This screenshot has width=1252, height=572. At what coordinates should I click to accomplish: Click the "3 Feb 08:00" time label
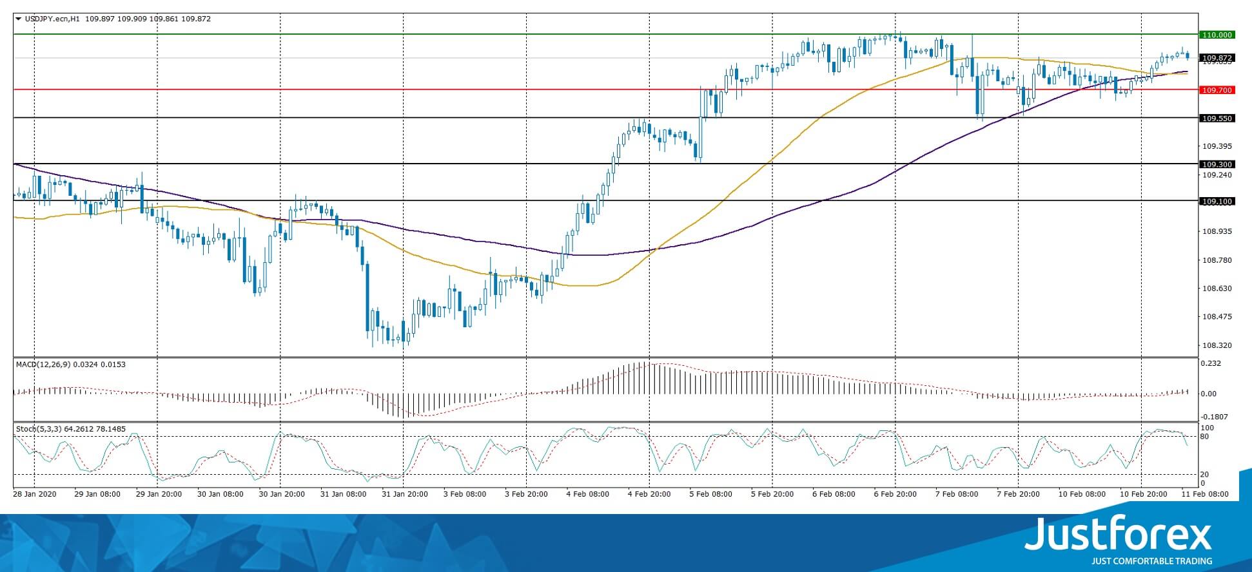pos(465,494)
